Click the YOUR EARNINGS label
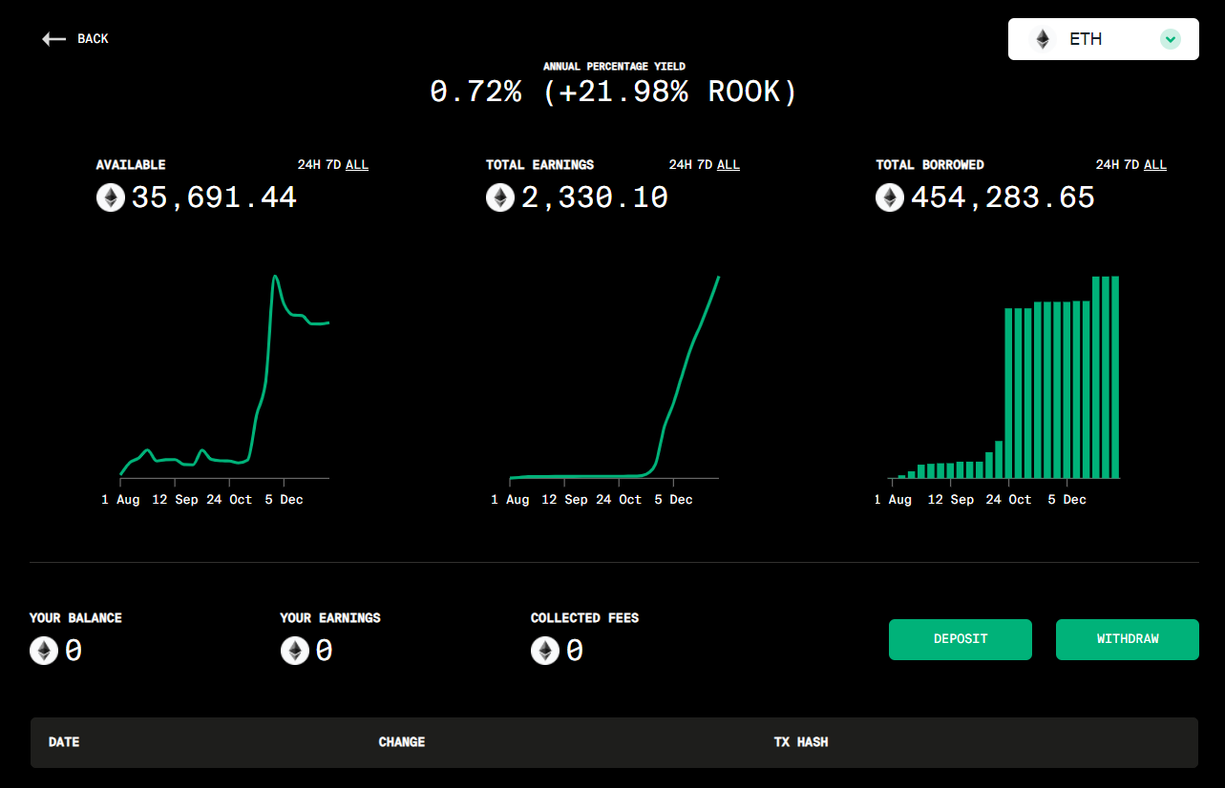 [x=330, y=618]
